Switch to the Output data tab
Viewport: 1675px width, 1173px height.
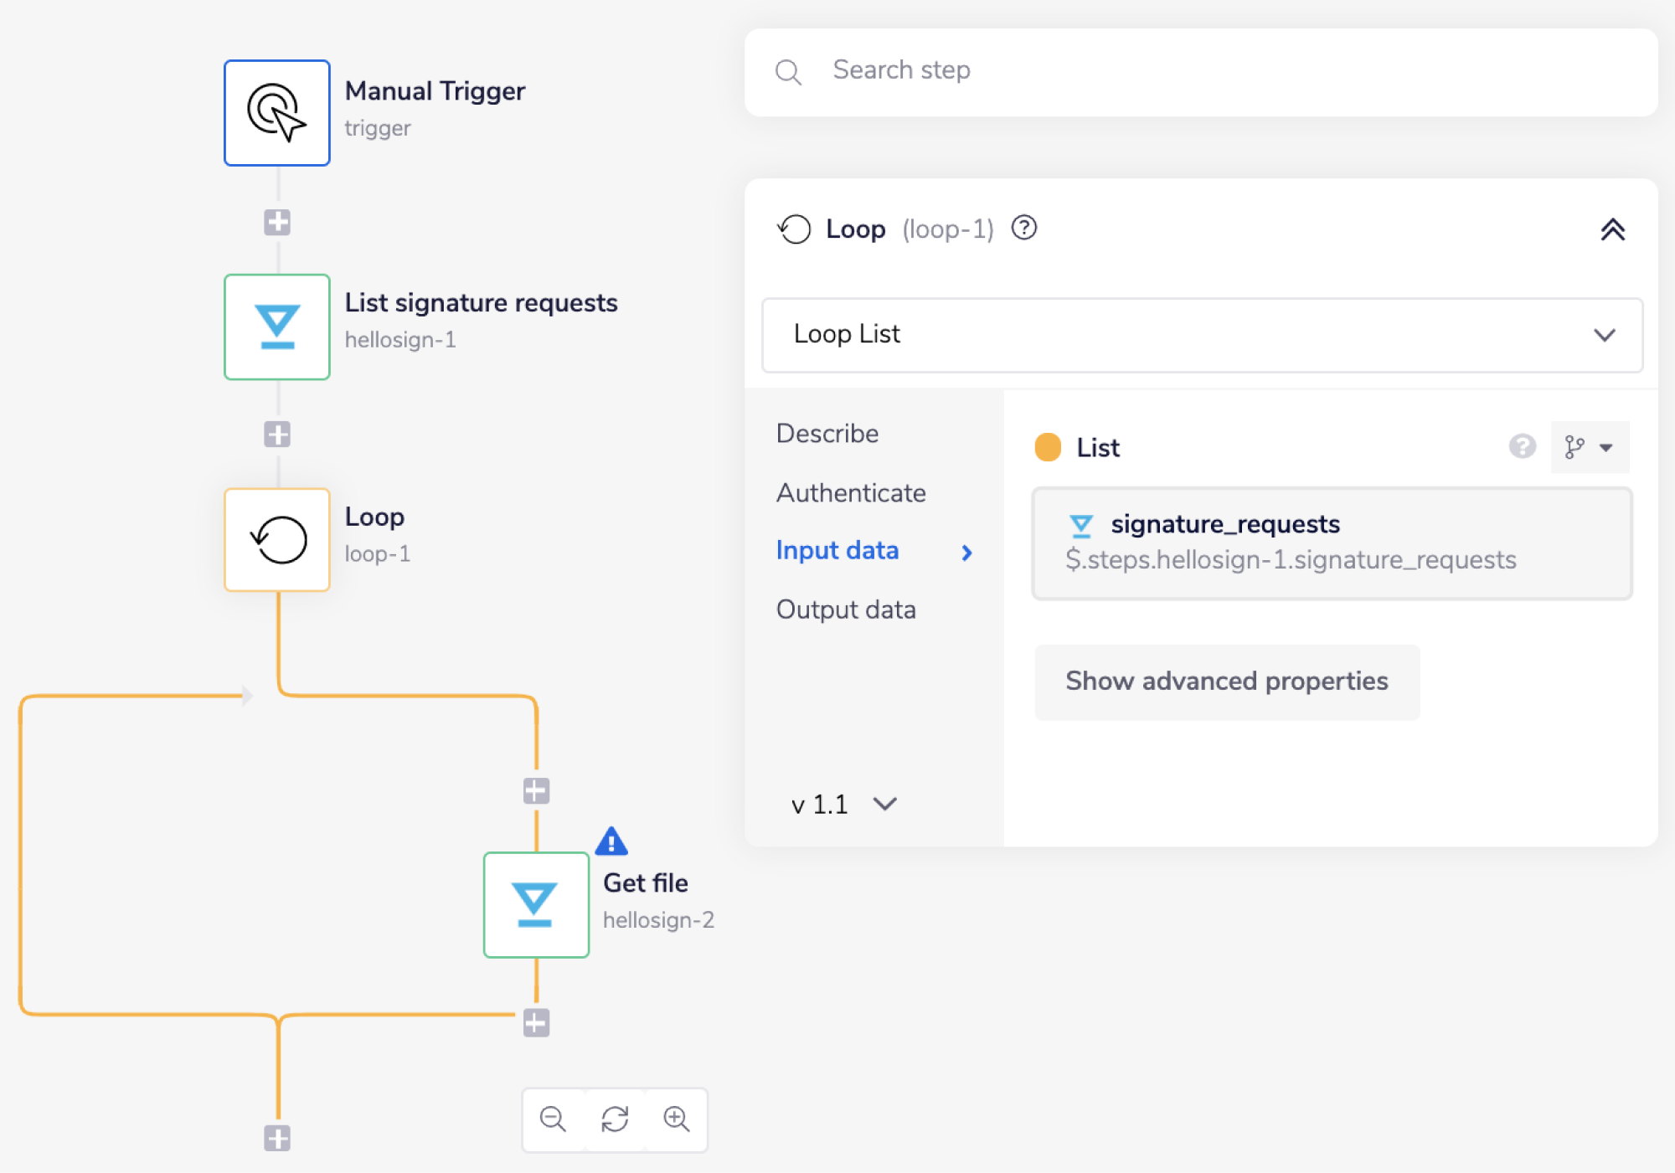pyautogui.click(x=846, y=610)
